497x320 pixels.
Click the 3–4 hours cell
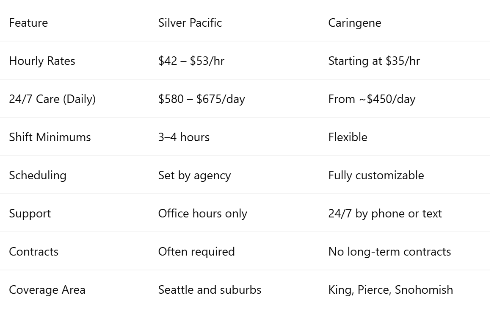[184, 137]
